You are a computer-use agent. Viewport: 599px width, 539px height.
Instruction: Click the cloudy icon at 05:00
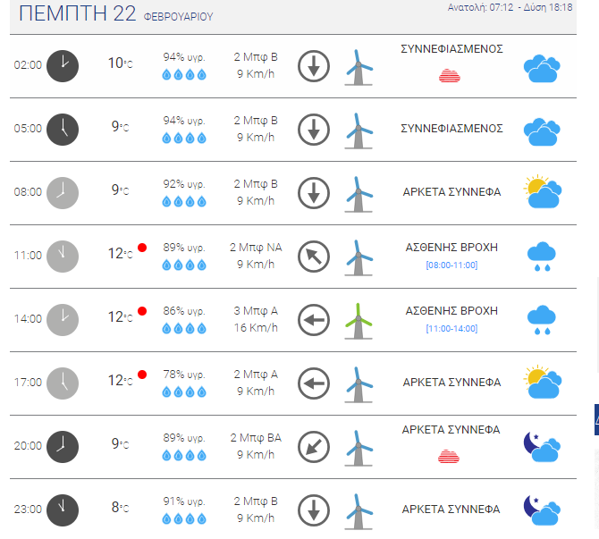(542, 131)
